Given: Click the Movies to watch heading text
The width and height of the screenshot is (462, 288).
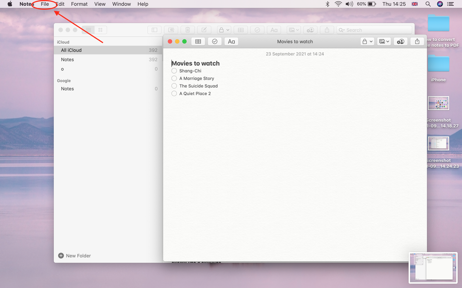Looking at the screenshot, I should pyautogui.click(x=196, y=63).
